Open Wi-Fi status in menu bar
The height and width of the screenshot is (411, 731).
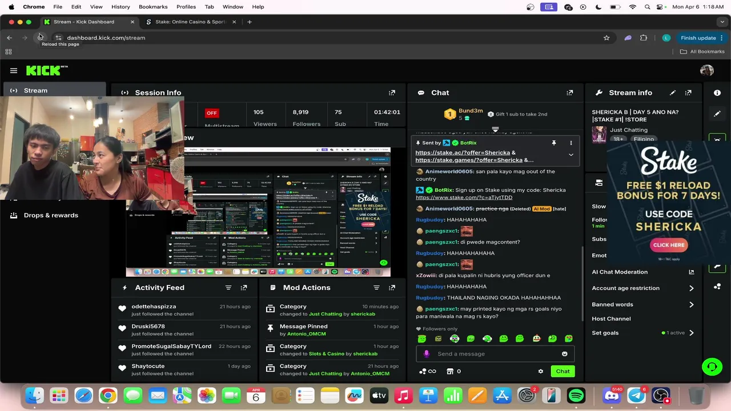[633, 7]
